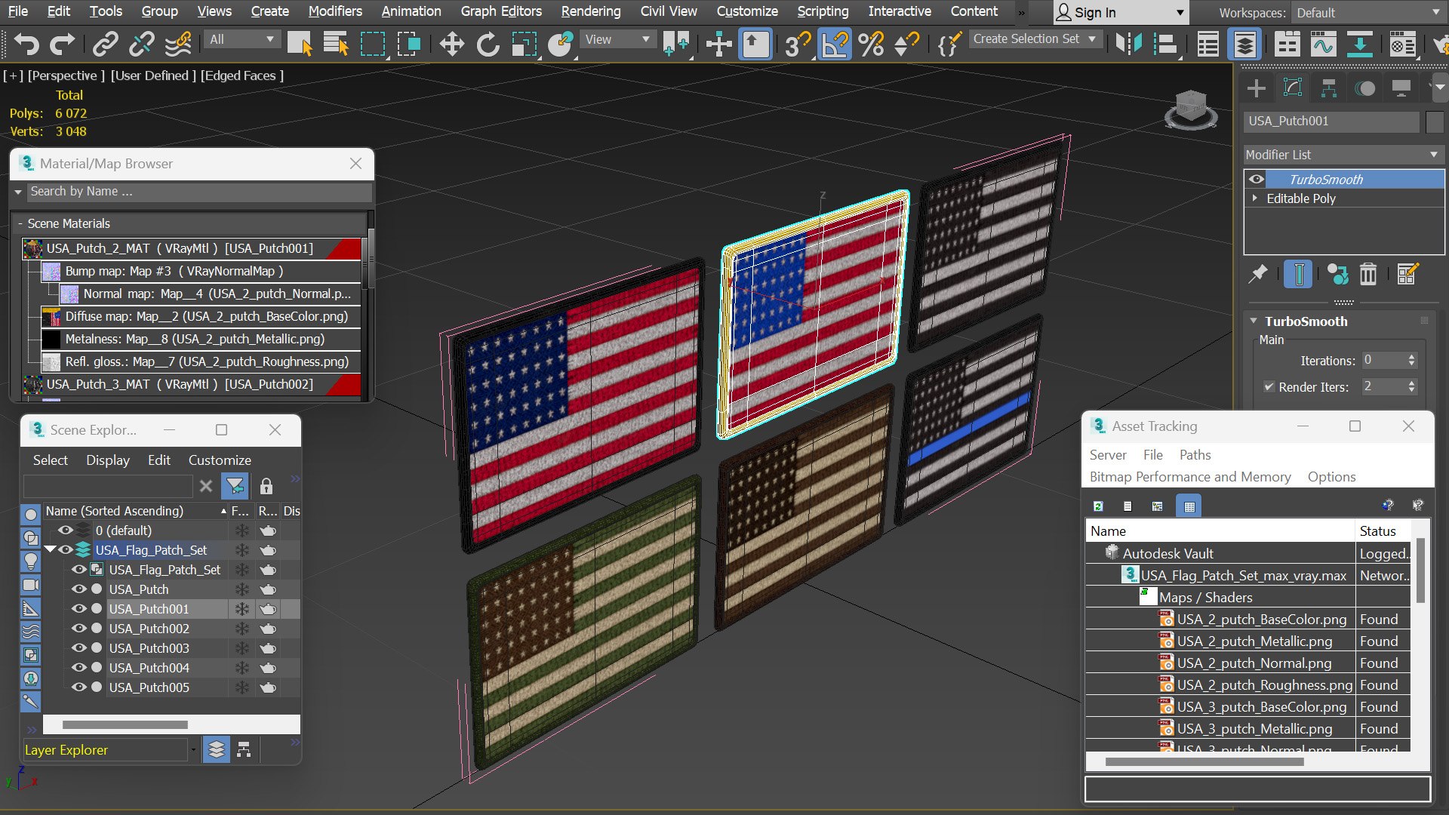Switch to the Hierarchy command panel tab
Image resolution: width=1449 pixels, height=815 pixels.
point(1329,88)
